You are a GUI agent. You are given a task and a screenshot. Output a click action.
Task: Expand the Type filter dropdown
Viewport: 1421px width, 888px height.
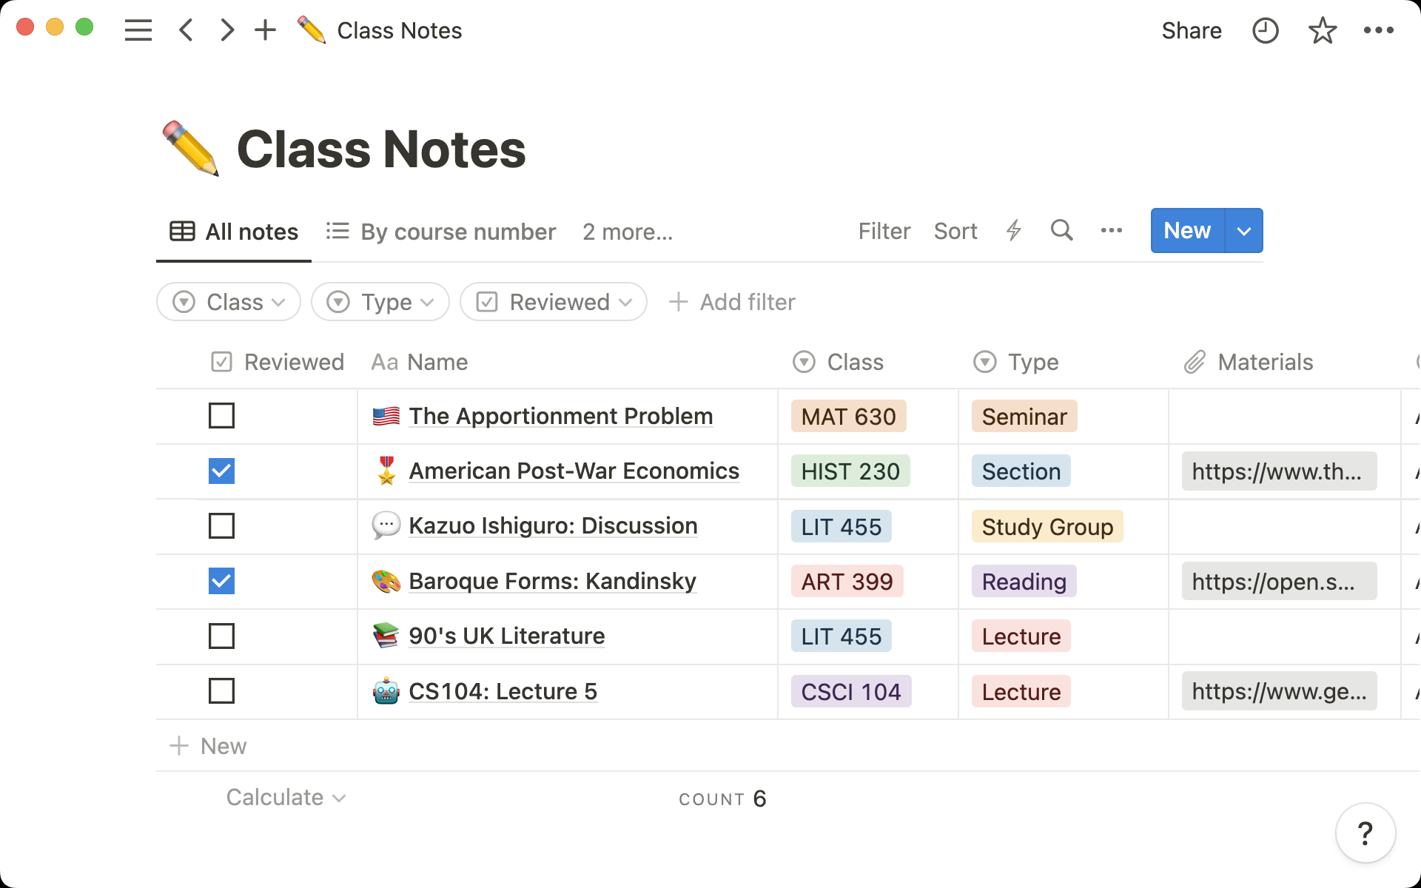click(380, 300)
